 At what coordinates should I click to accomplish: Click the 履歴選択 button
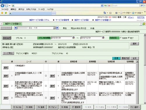[x=7, y=38]
